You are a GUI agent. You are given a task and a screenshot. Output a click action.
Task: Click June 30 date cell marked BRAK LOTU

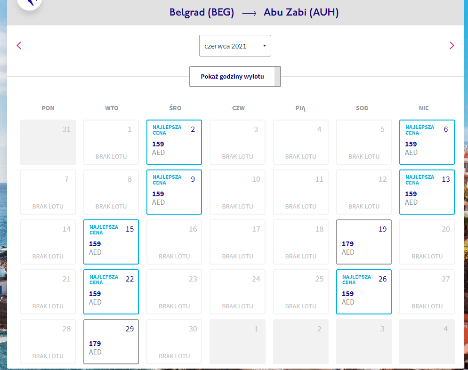[x=174, y=342]
